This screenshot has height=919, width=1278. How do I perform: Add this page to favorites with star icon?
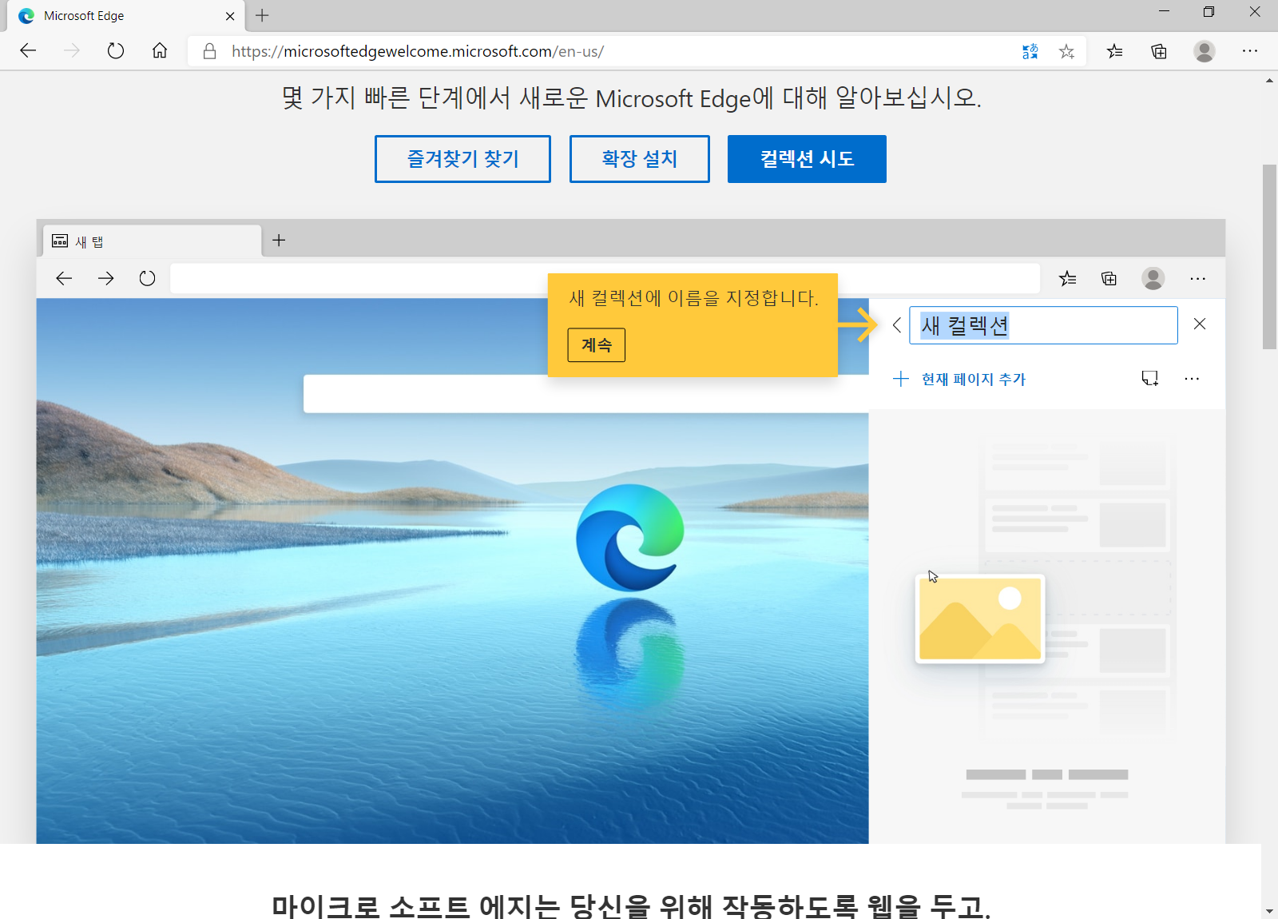[1066, 51]
